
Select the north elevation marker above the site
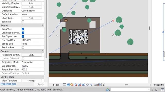pyautogui.click(x=86, y=16)
